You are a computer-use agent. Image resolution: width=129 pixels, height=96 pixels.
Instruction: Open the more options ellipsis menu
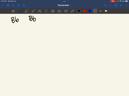pos(126,5)
